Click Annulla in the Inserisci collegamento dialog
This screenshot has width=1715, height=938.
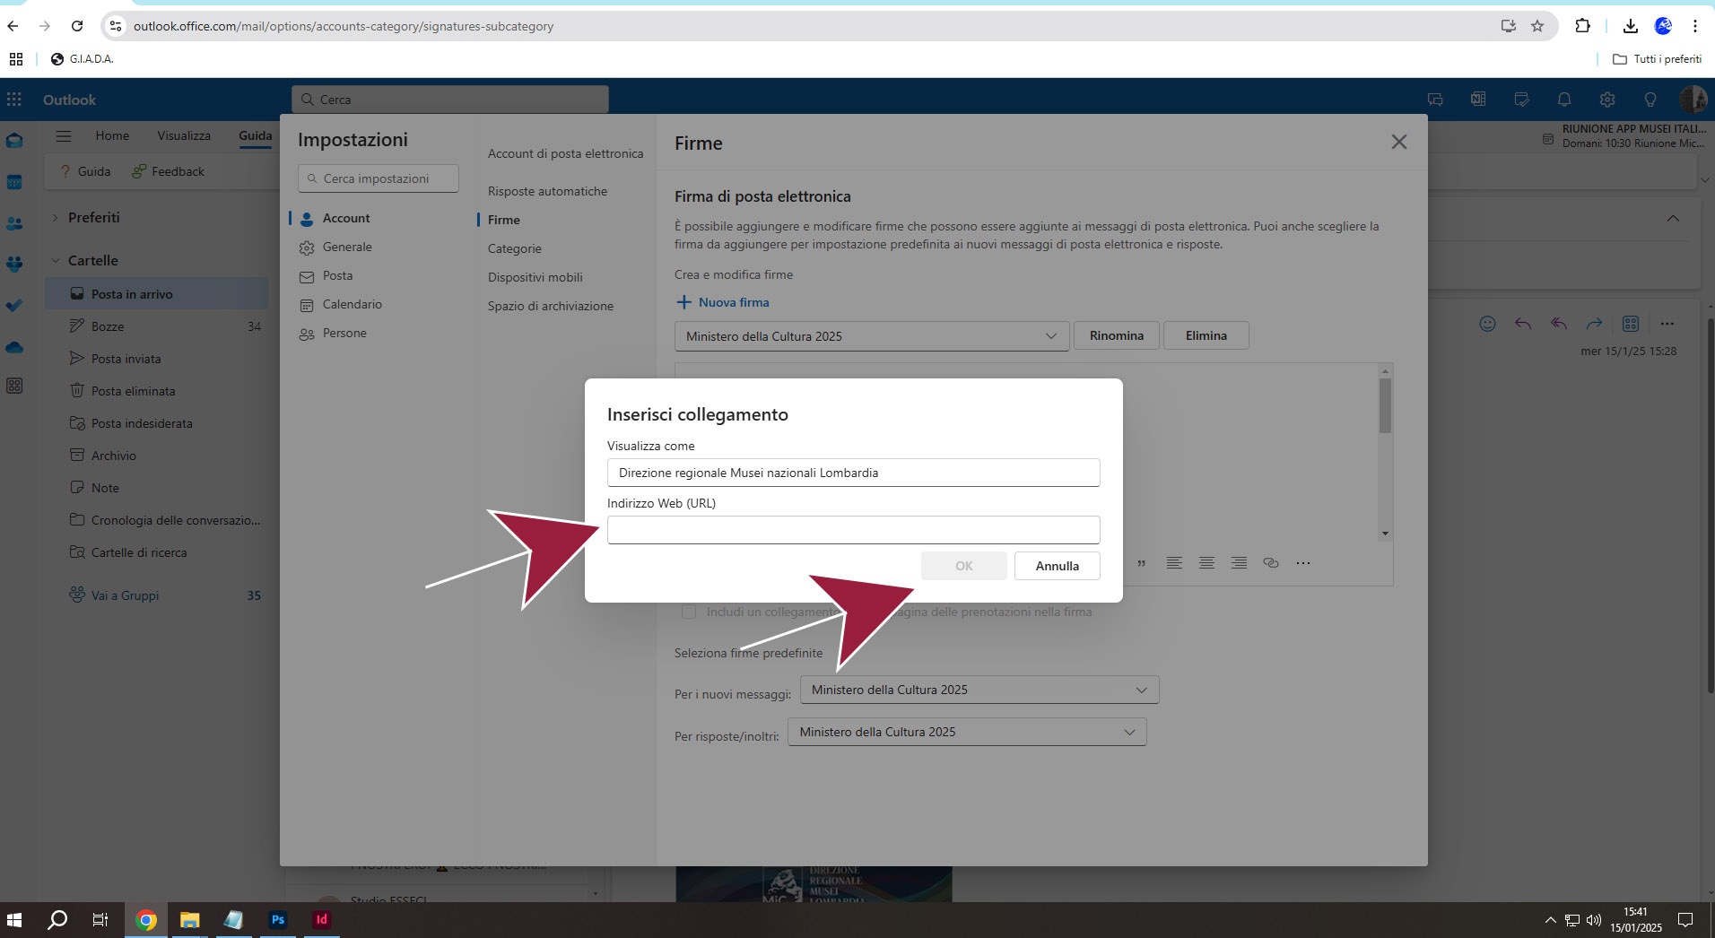point(1057,566)
